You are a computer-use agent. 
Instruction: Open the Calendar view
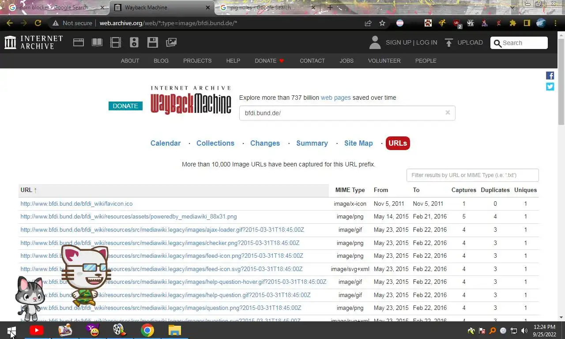tap(166, 143)
